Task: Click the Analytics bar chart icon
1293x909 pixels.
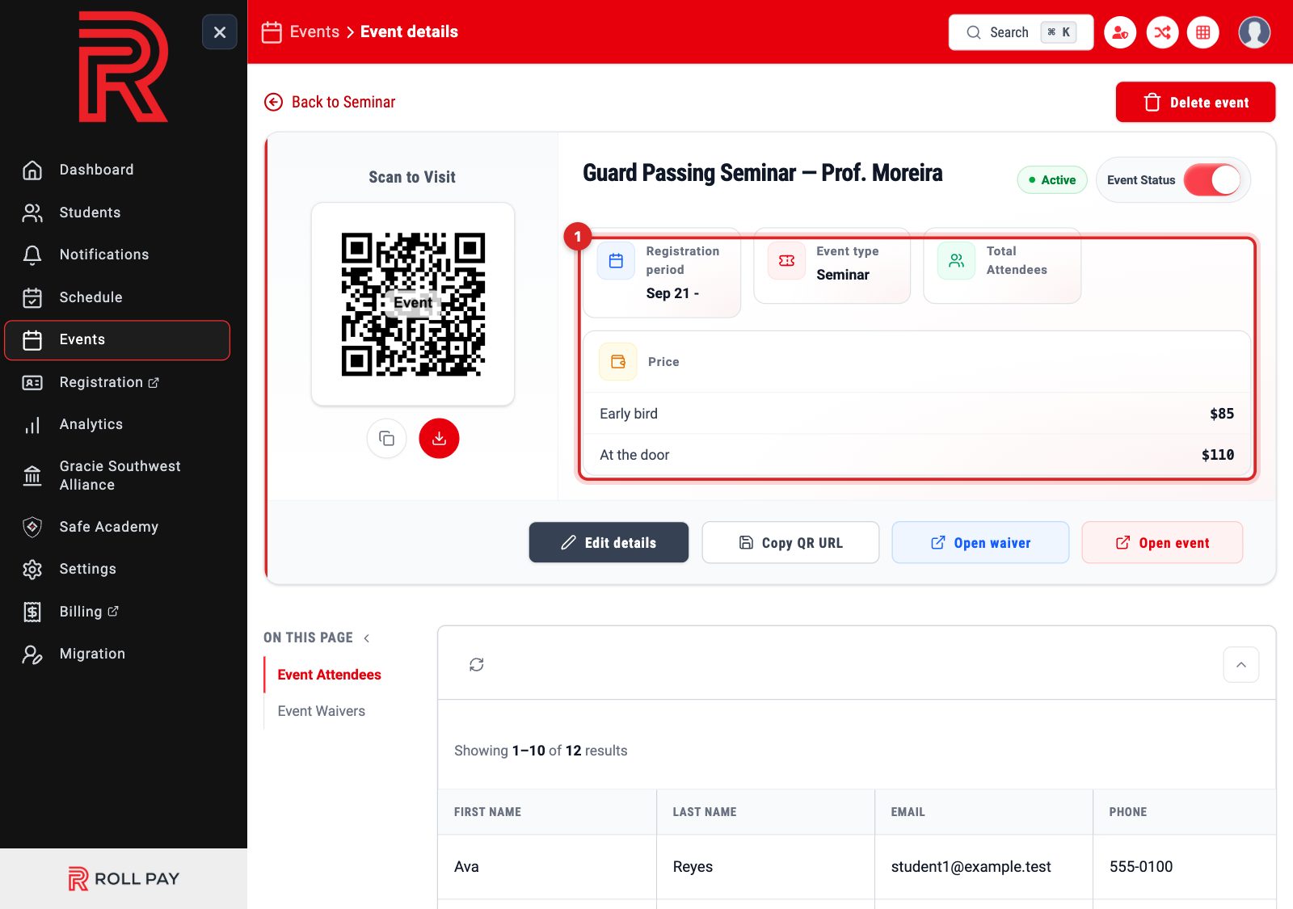Action: coord(32,425)
